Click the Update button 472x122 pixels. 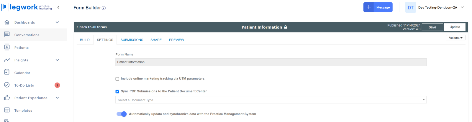click(x=455, y=27)
